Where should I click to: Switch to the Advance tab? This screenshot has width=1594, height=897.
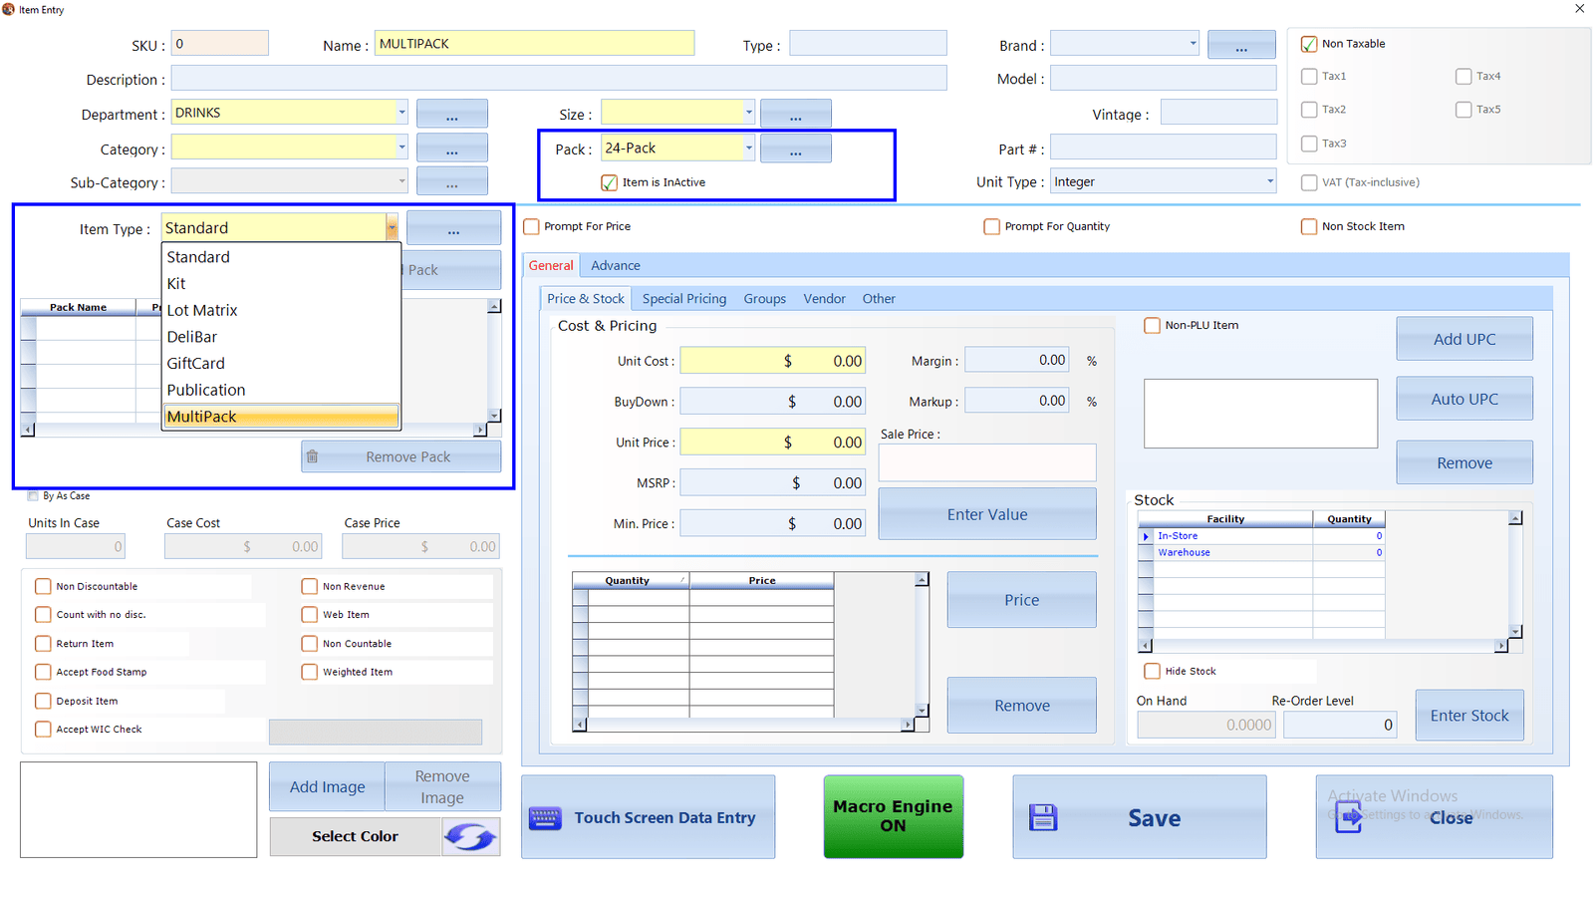616,265
